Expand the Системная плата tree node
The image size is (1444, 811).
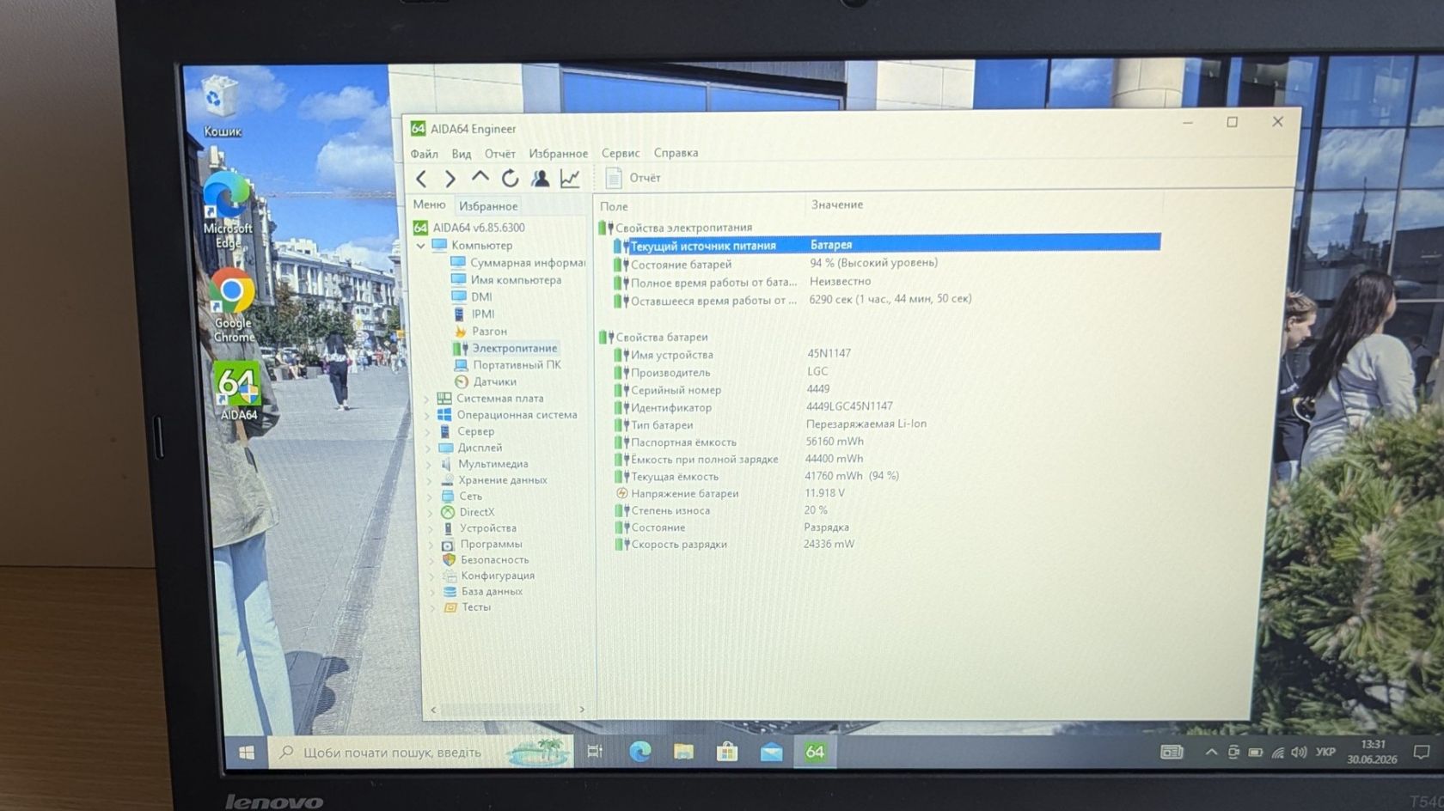427,399
